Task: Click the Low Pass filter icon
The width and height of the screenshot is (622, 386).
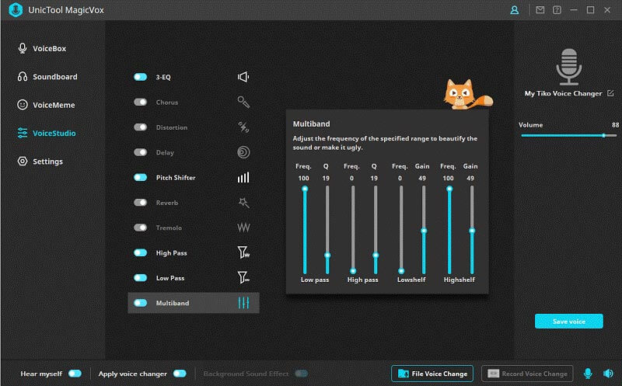Action: pos(243,277)
